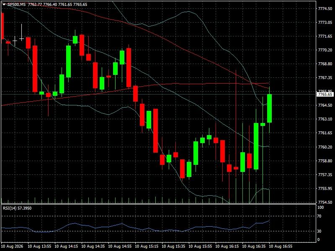Click the RSI level 70 scale label
Viewport: 335px width, 251px height.
[x=319, y=216]
